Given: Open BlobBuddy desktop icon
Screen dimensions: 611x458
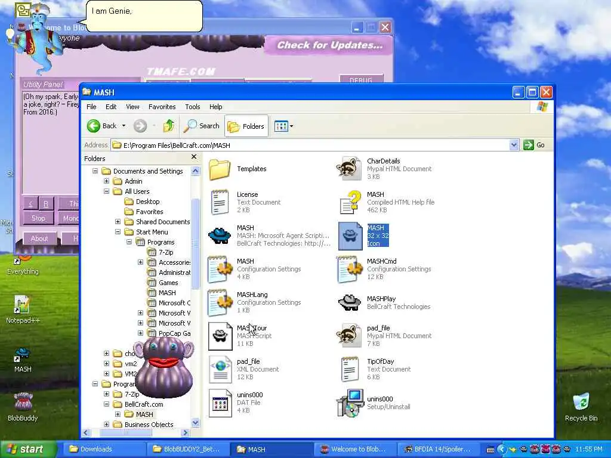Looking at the screenshot, I should point(23,407).
